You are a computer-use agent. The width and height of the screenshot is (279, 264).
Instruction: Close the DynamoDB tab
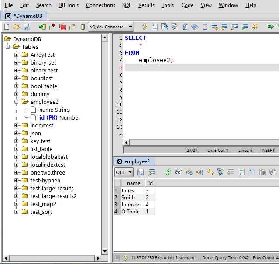point(8,16)
